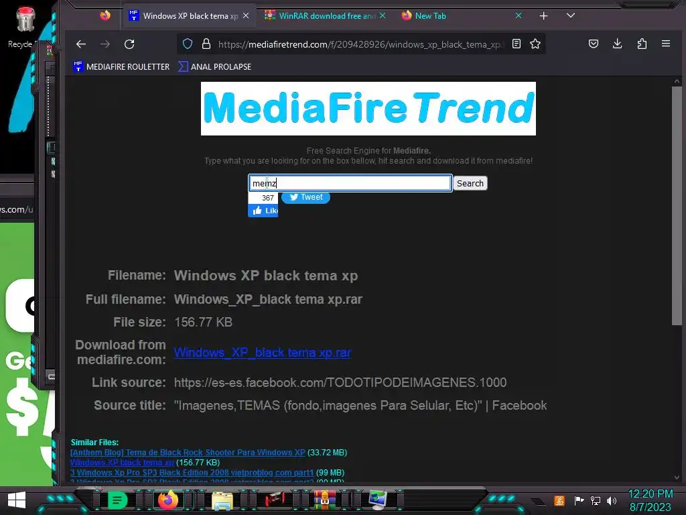
Task: Focus the search box containing memz
Action: point(350,183)
